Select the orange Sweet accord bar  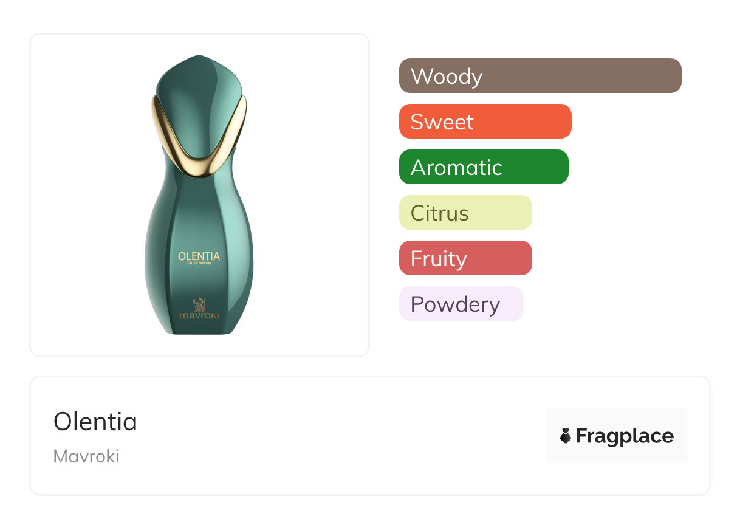click(x=485, y=122)
